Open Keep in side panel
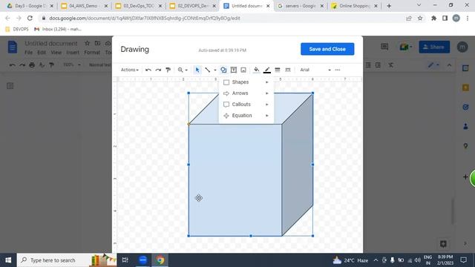Screen dimensions: 475x267 [465, 88]
